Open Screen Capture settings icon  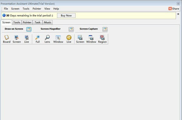[105, 29]
